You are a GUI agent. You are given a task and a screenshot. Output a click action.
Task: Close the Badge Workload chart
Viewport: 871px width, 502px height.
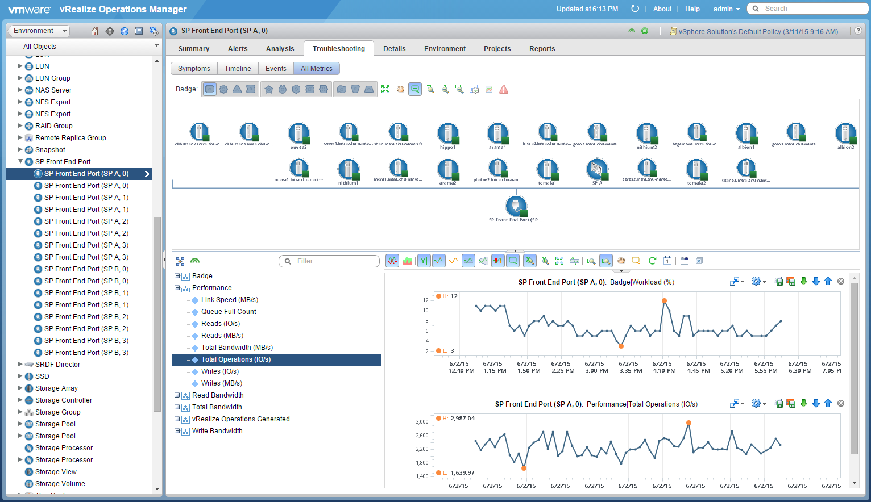[841, 281]
